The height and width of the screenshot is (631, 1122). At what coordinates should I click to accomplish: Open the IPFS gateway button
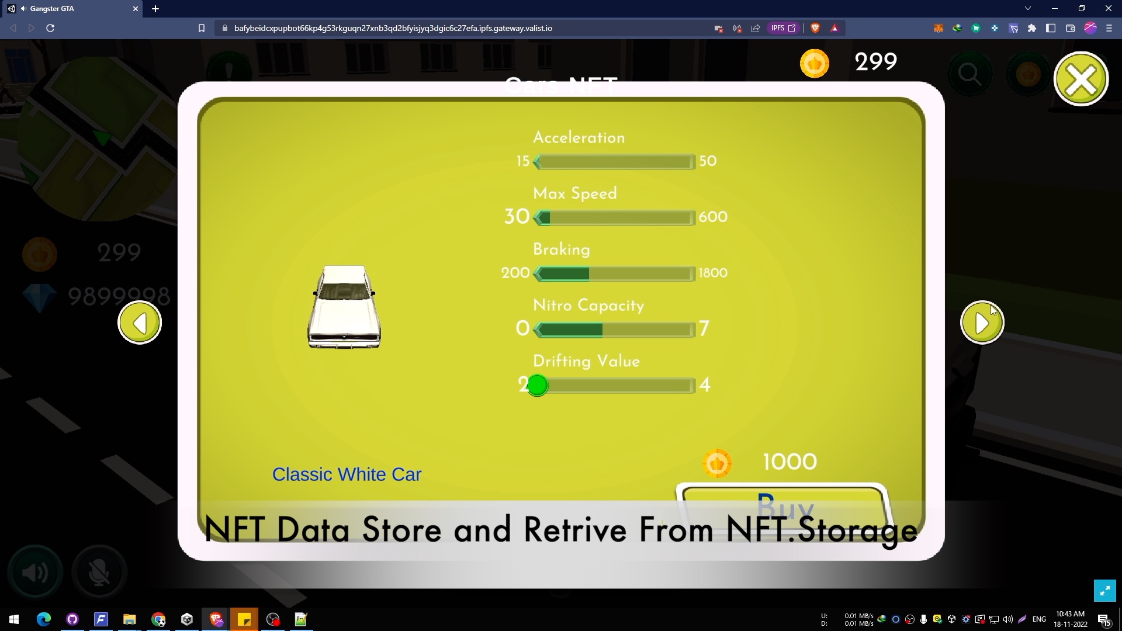pyautogui.click(x=783, y=28)
